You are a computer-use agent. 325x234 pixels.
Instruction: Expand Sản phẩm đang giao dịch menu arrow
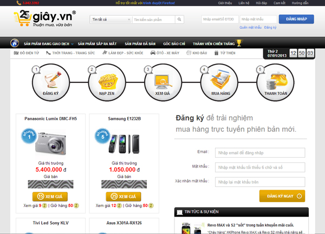click(x=72, y=44)
